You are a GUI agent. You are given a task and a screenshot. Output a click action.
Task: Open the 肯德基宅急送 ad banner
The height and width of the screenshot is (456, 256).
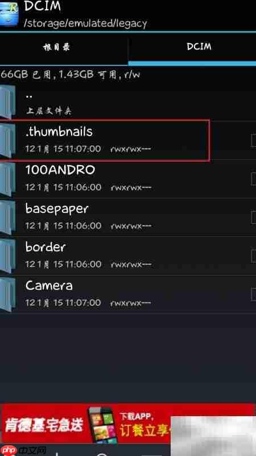pos(128,424)
